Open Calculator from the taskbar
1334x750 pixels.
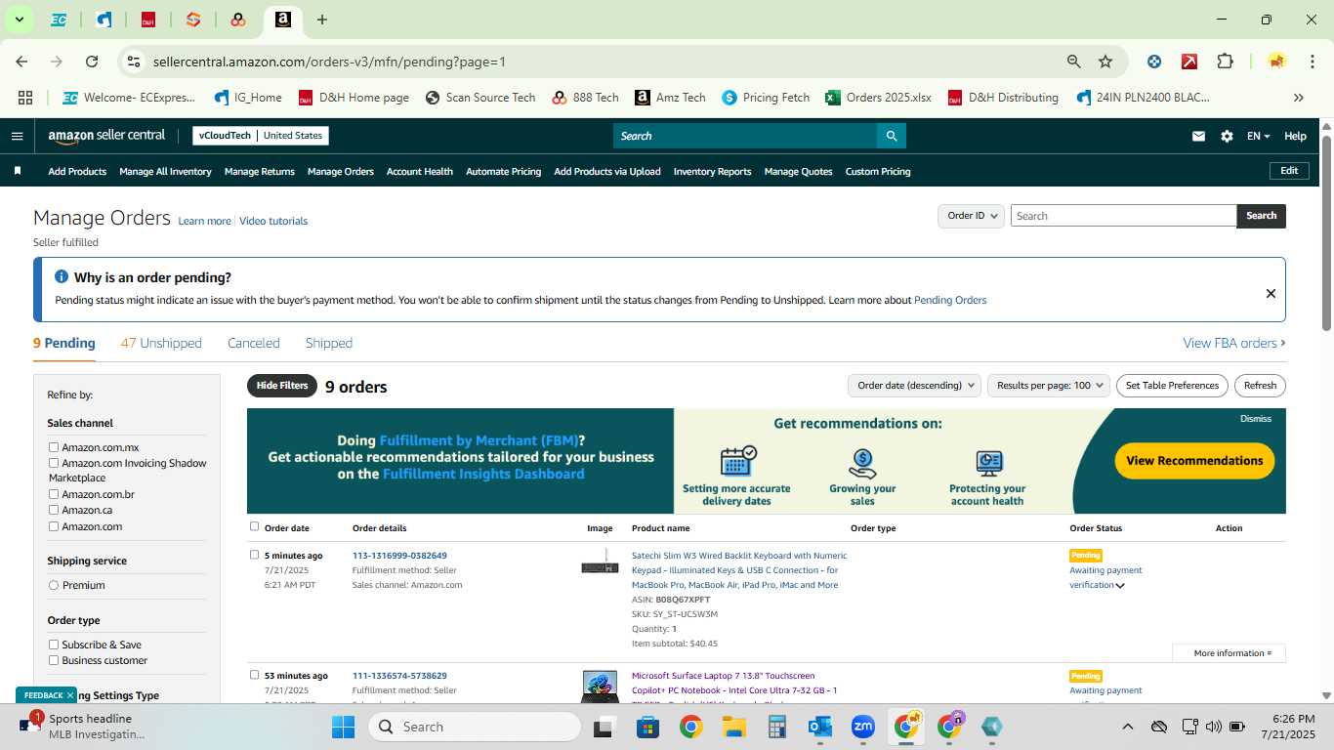(x=776, y=727)
